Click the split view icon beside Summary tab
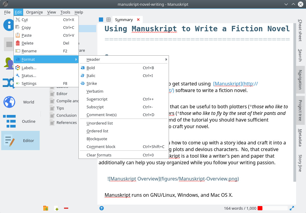This screenshot has width=306, height=213. coord(109,20)
